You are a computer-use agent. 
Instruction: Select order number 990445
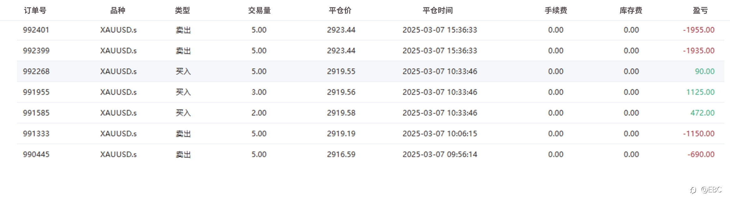(x=36, y=154)
